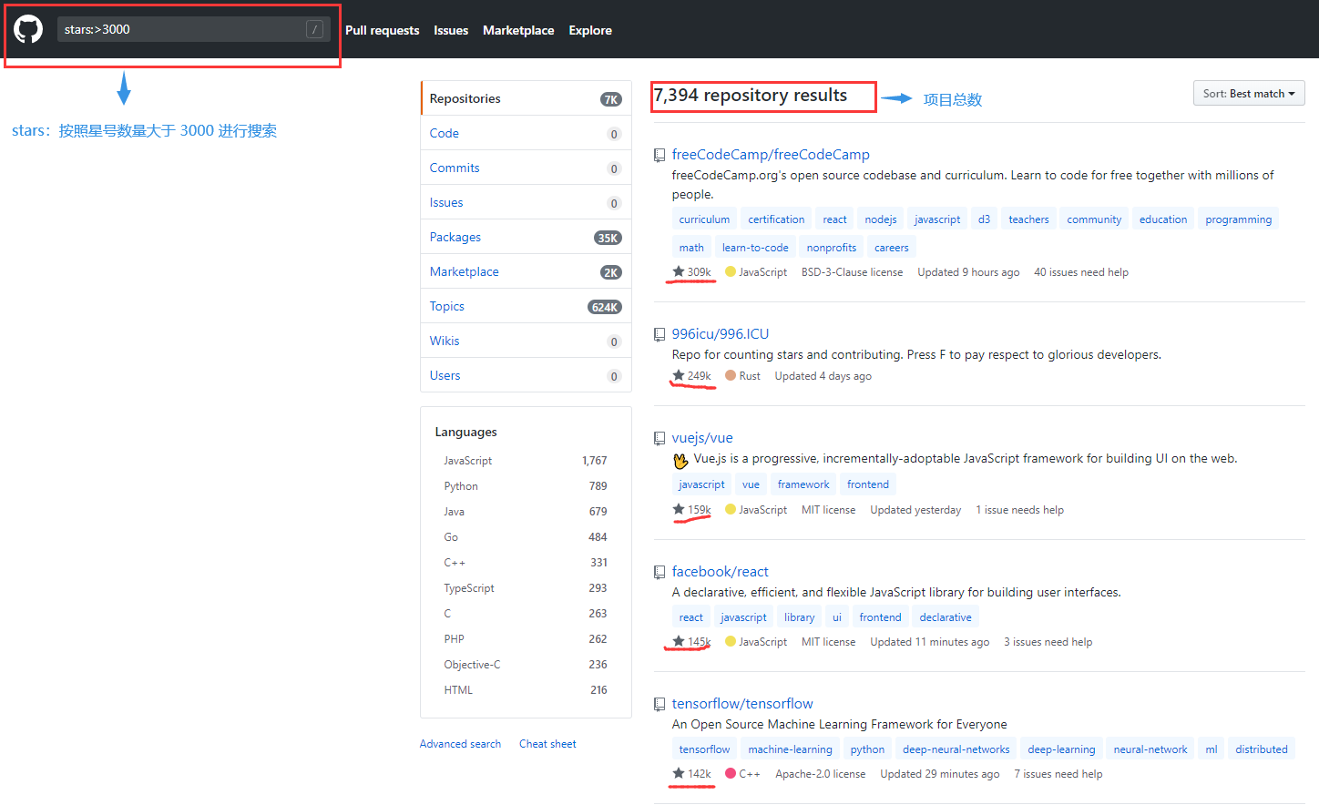Click the star icon next to 142k

679,773
